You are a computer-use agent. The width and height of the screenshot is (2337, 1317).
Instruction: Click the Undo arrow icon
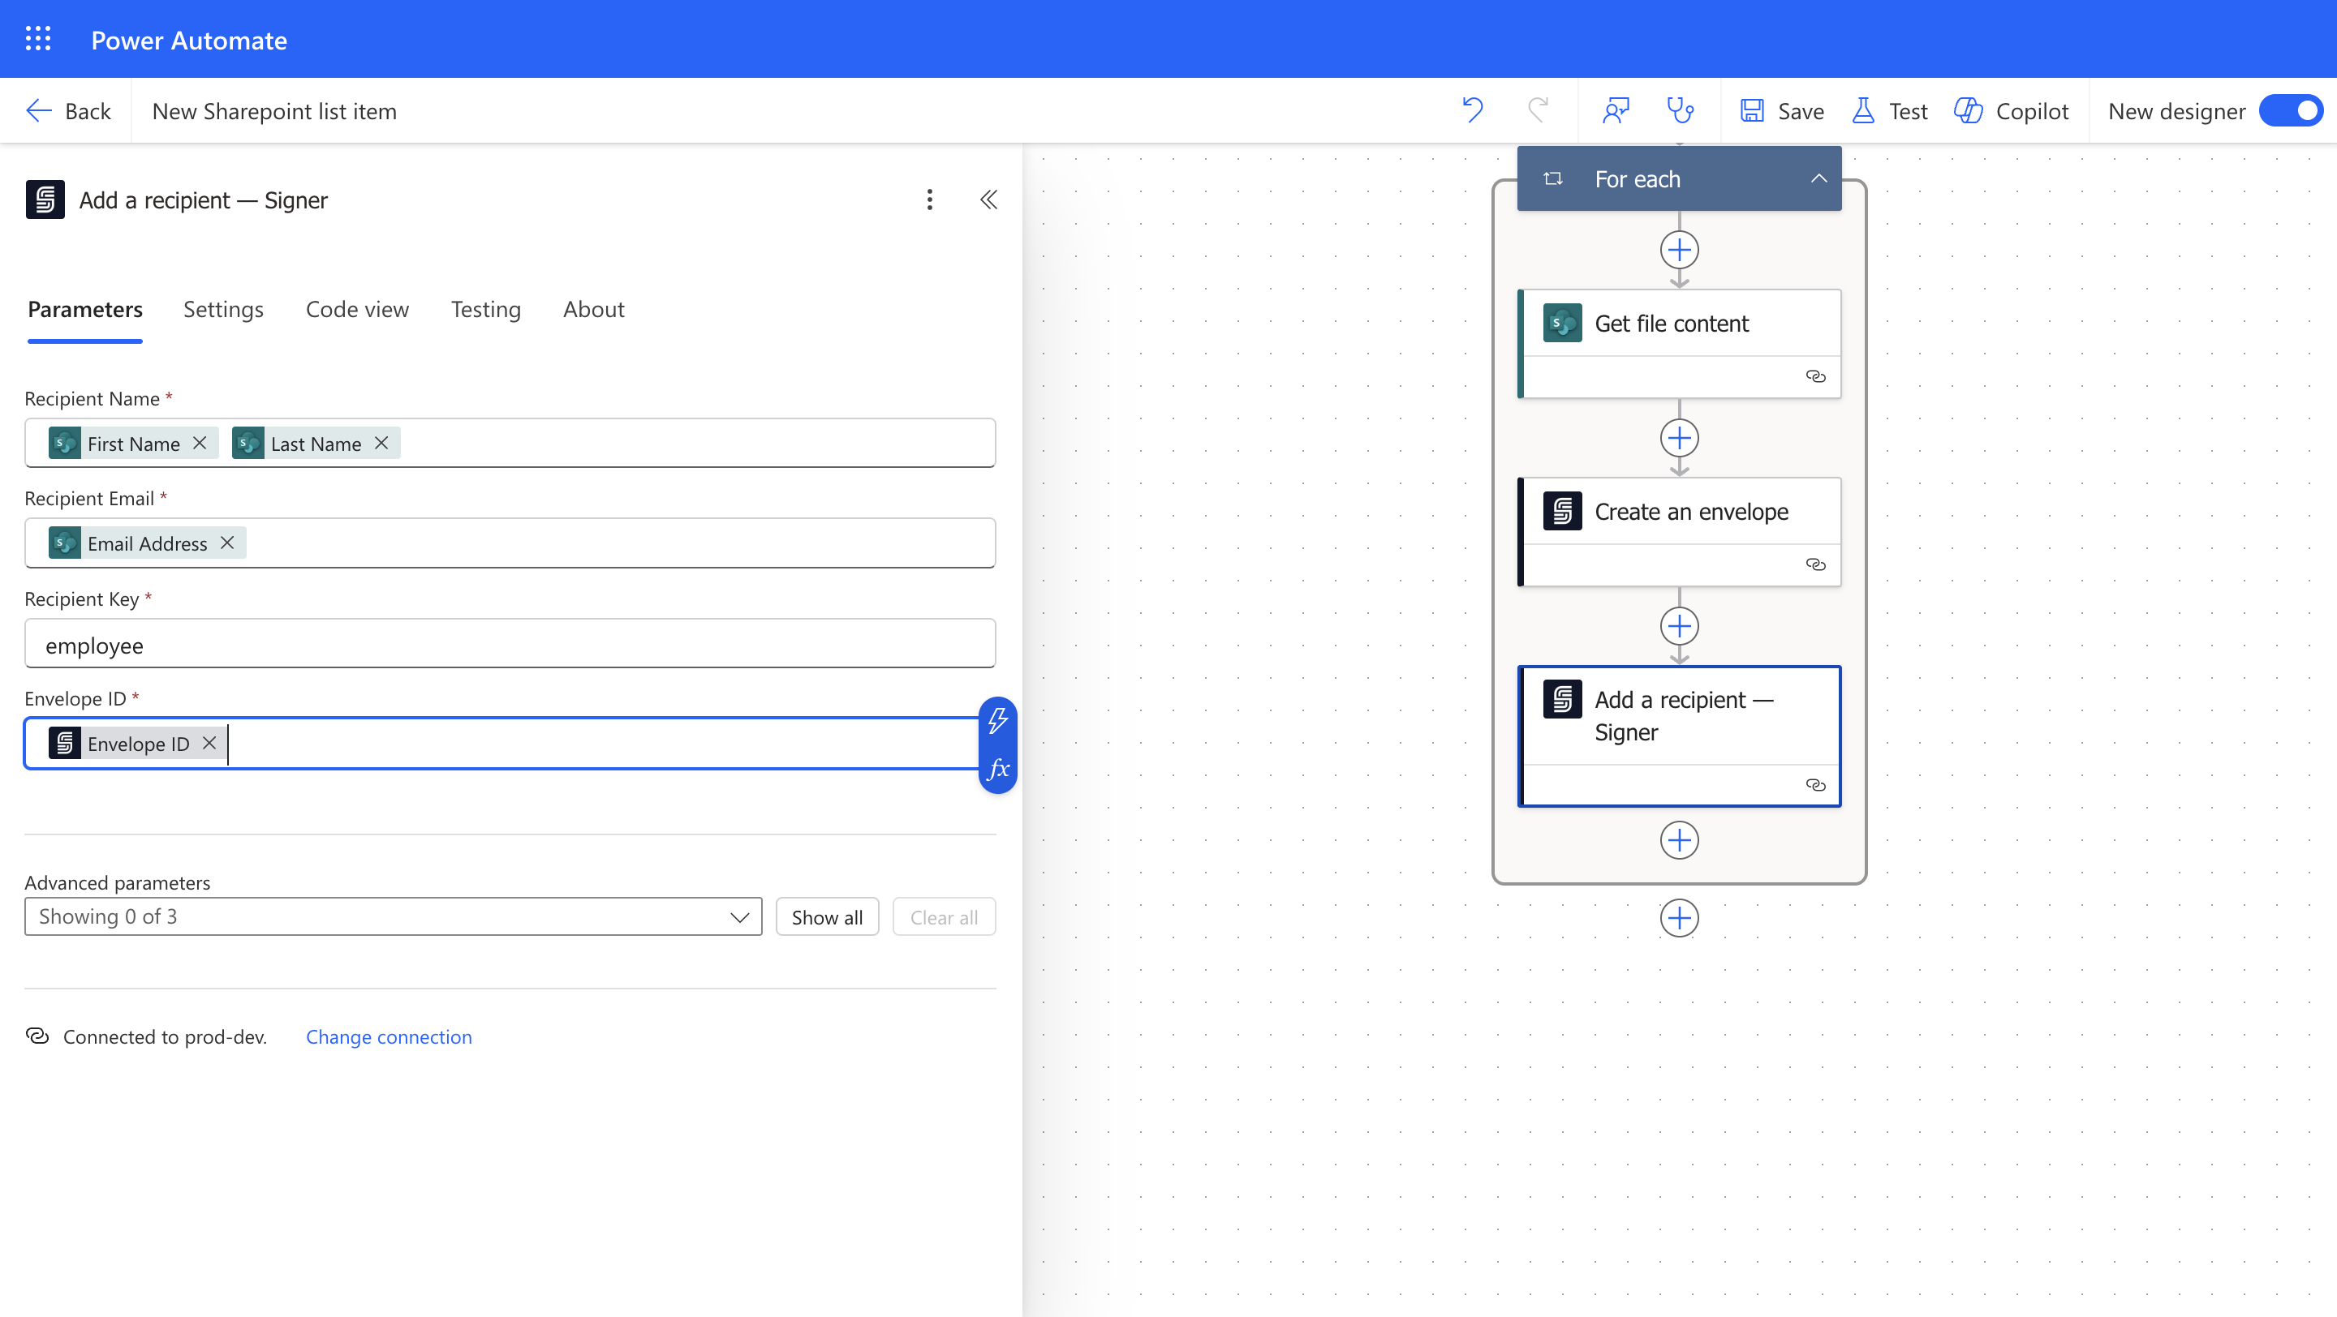(1473, 110)
